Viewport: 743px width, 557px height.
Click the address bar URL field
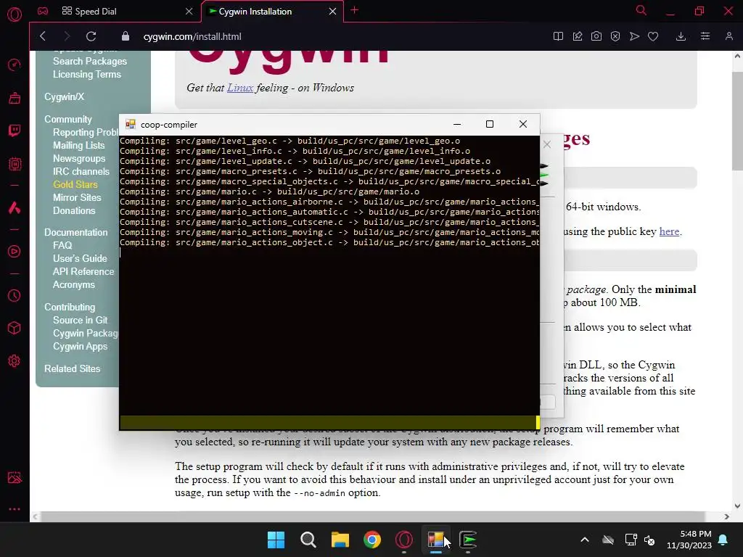[192, 36]
